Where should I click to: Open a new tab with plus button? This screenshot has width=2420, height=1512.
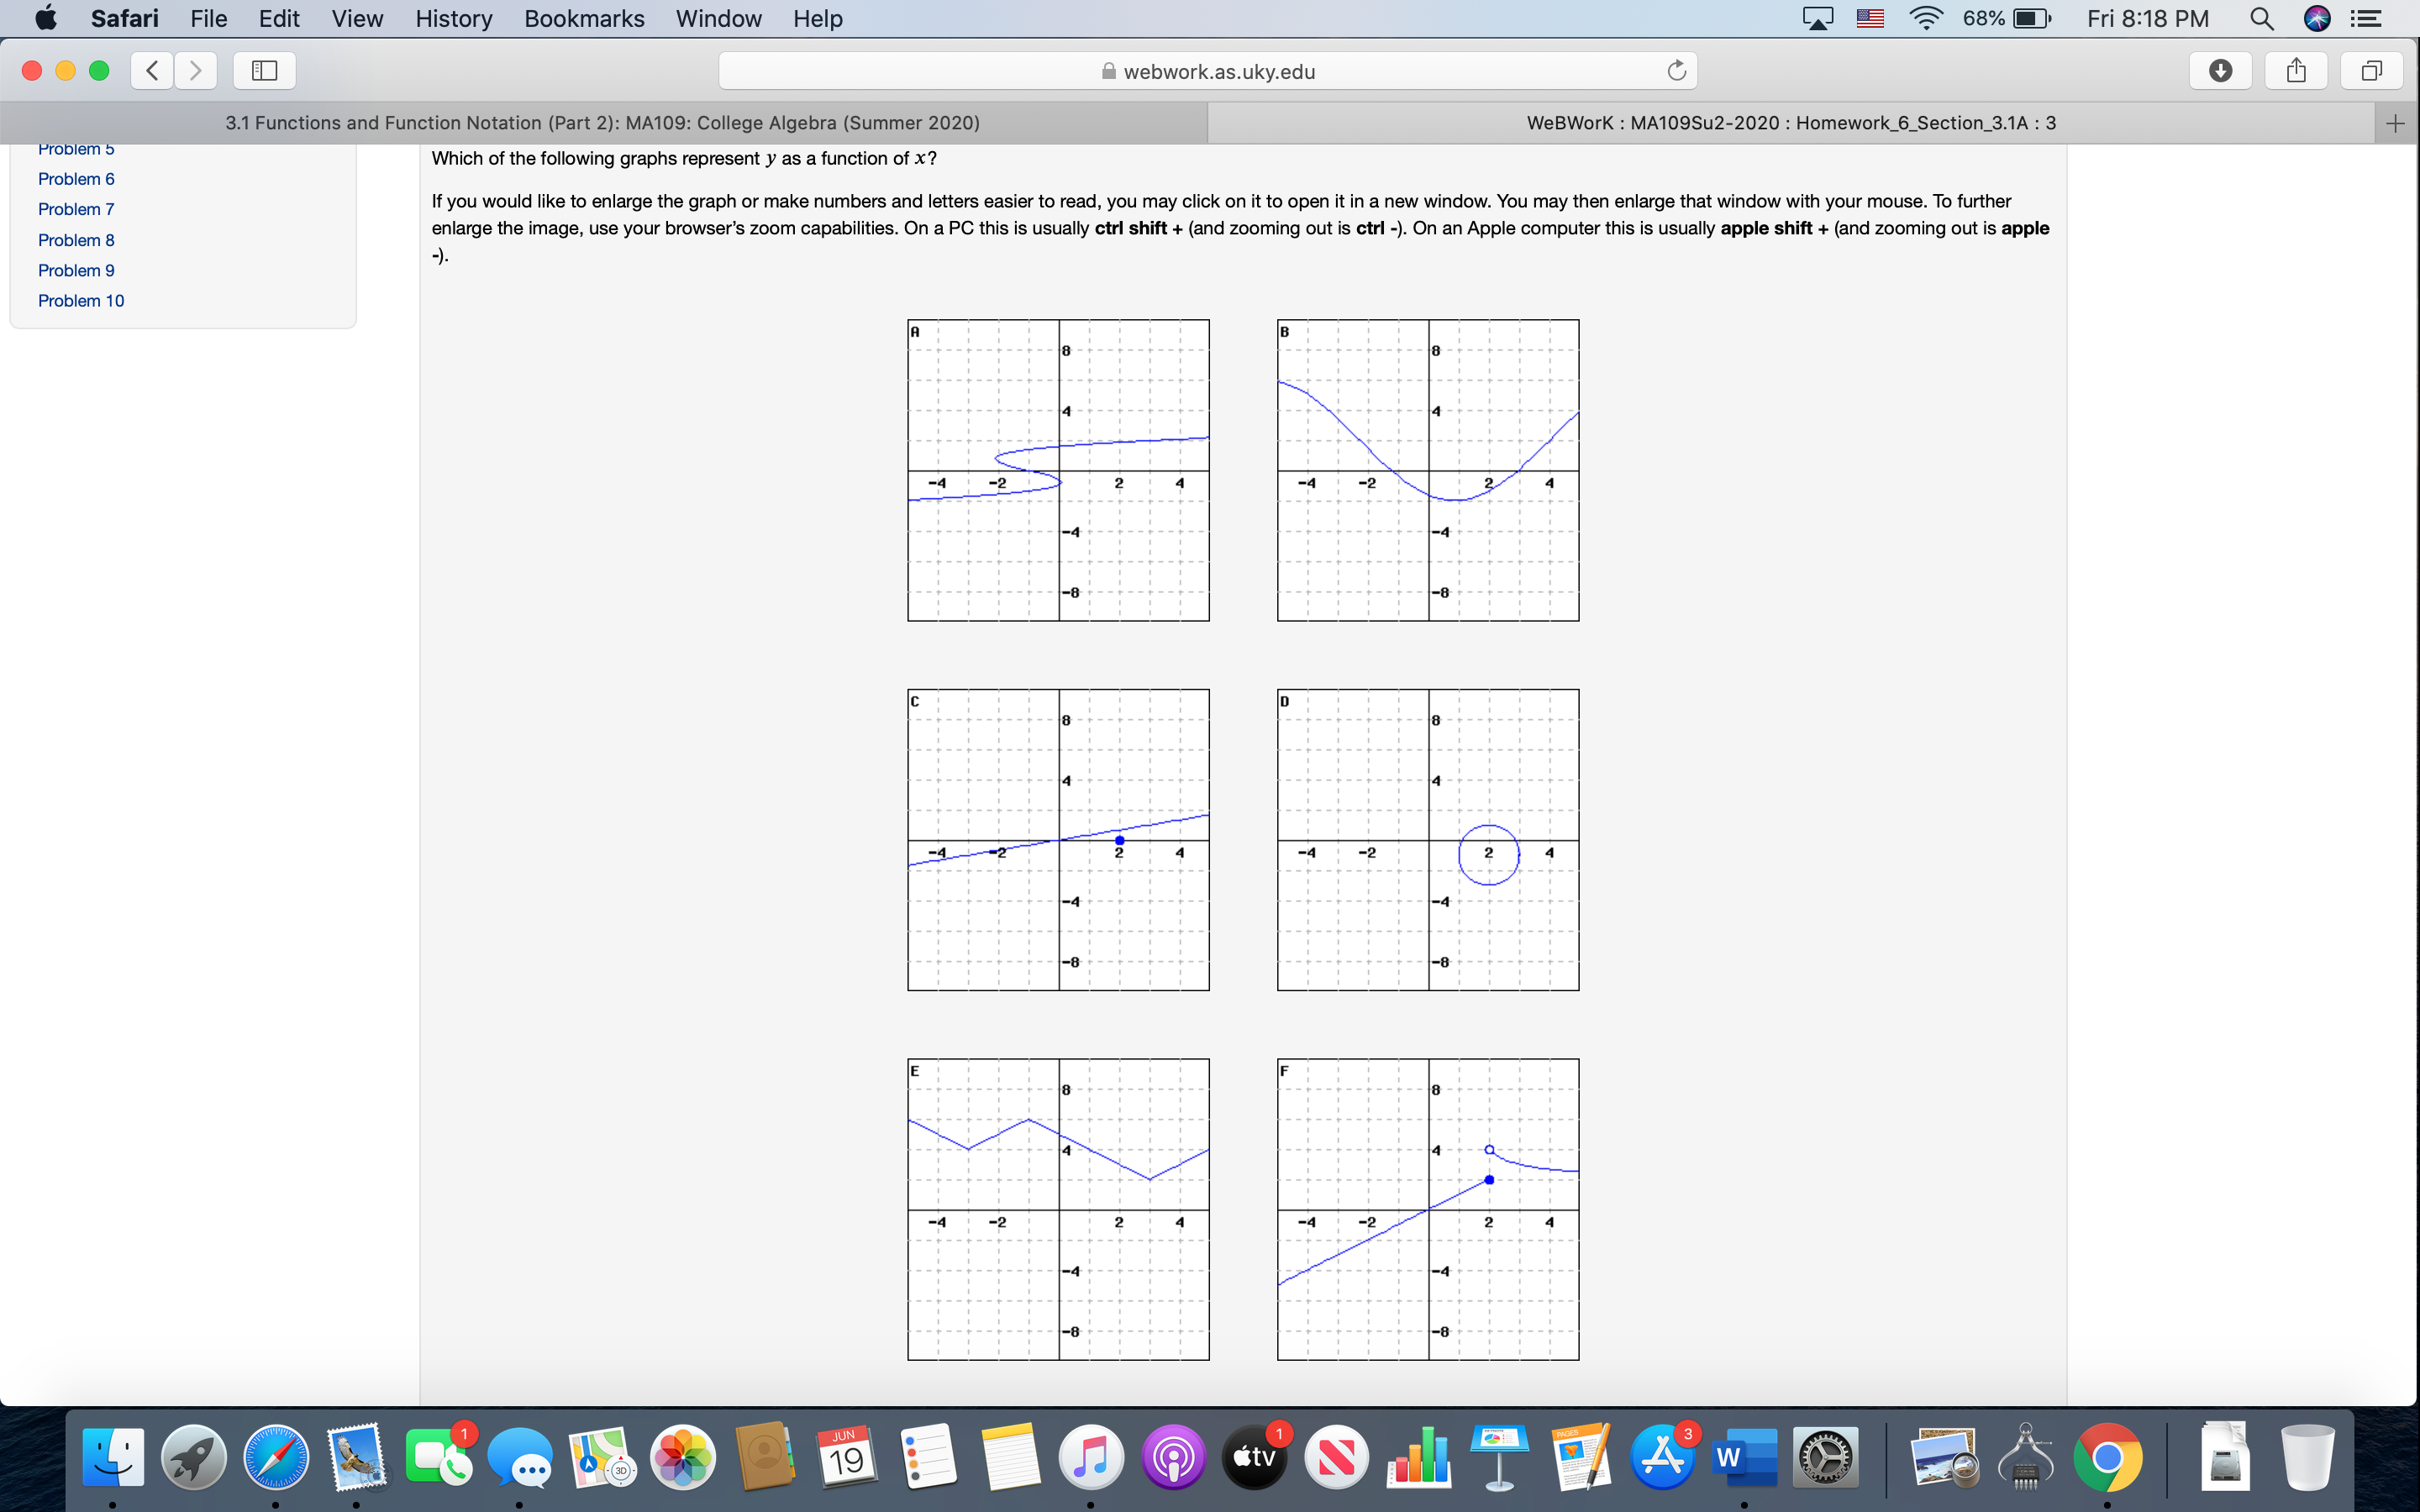tap(2395, 123)
